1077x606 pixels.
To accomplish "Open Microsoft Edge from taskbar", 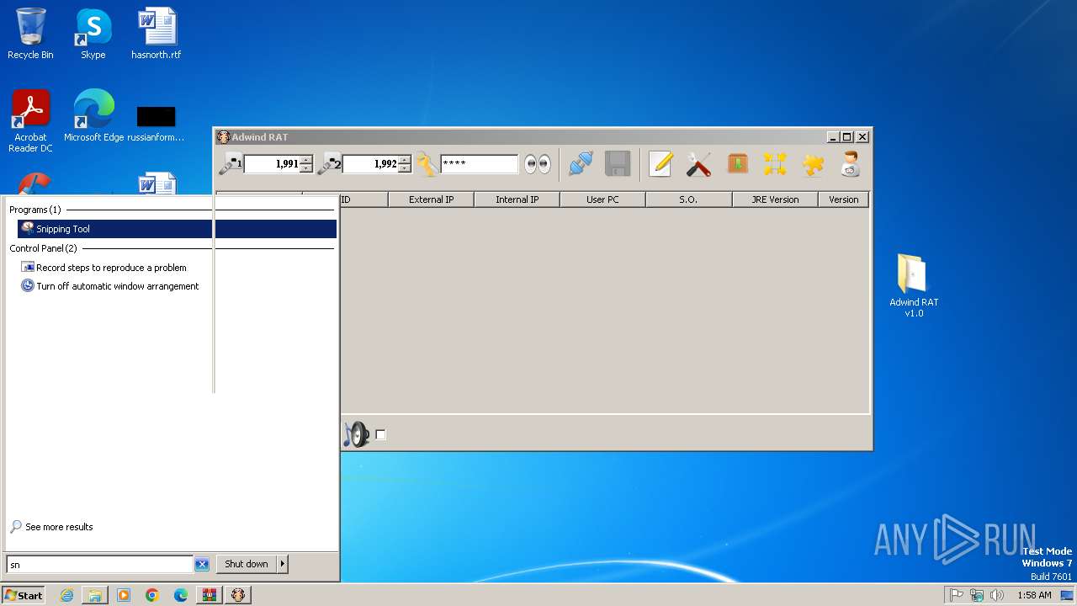I will point(181,595).
